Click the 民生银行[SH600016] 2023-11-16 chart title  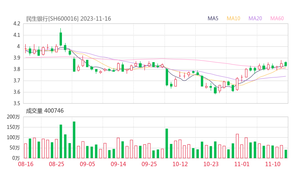coord(69,19)
